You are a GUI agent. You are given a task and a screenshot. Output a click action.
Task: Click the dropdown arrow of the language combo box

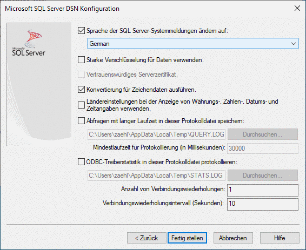[x=294, y=44]
